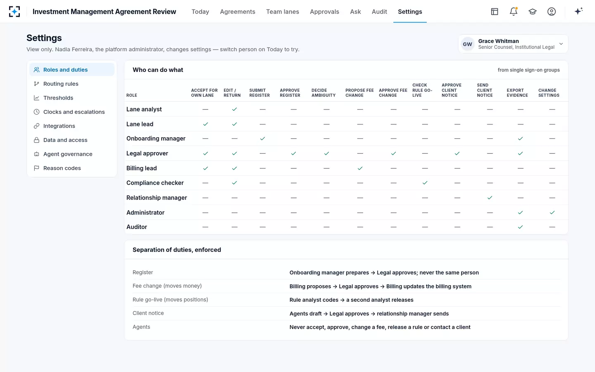Click the Relationship manager role name

click(157, 198)
